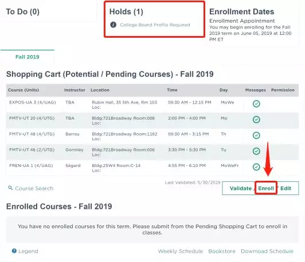Select the Fall 2019 term tab

(x=28, y=57)
